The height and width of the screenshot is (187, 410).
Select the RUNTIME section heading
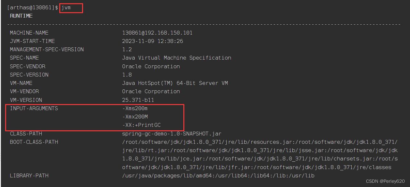tap(21, 16)
